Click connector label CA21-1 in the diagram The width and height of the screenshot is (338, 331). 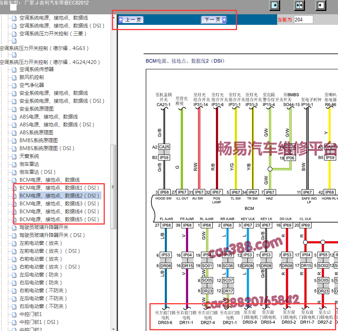coord(164,105)
